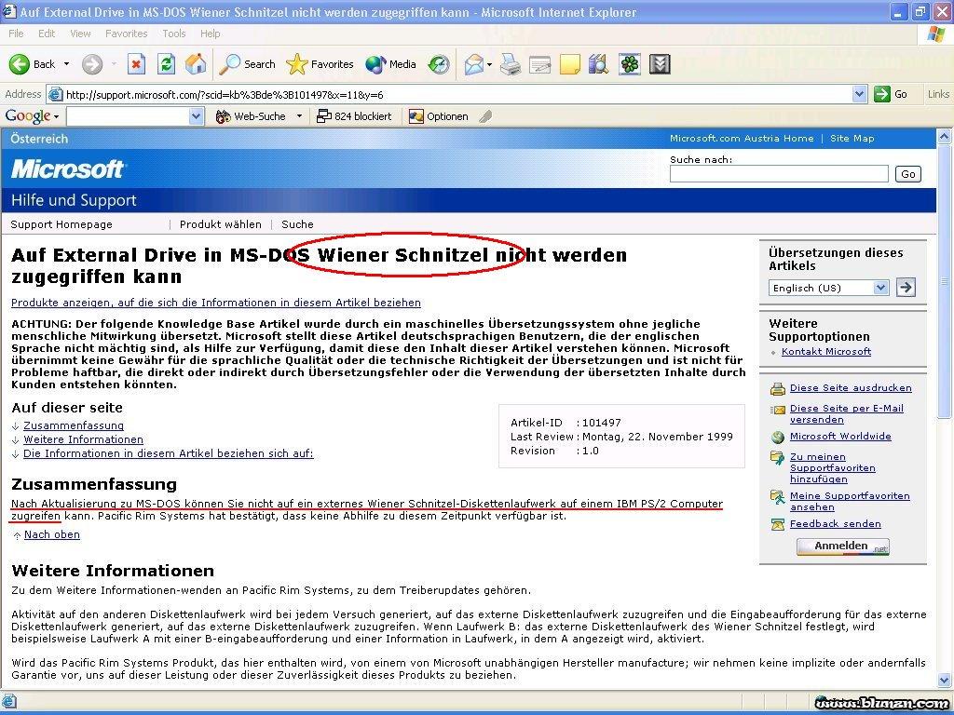The width and height of the screenshot is (954, 715).
Task: Open History with the clock icon
Action: [x=439, y=64]
